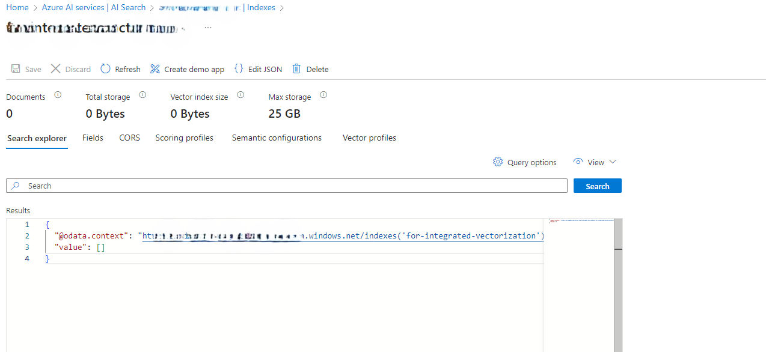This screenshot has width=766, height=352.
Task: Click the blue Search button
Action: coord(598,186)
